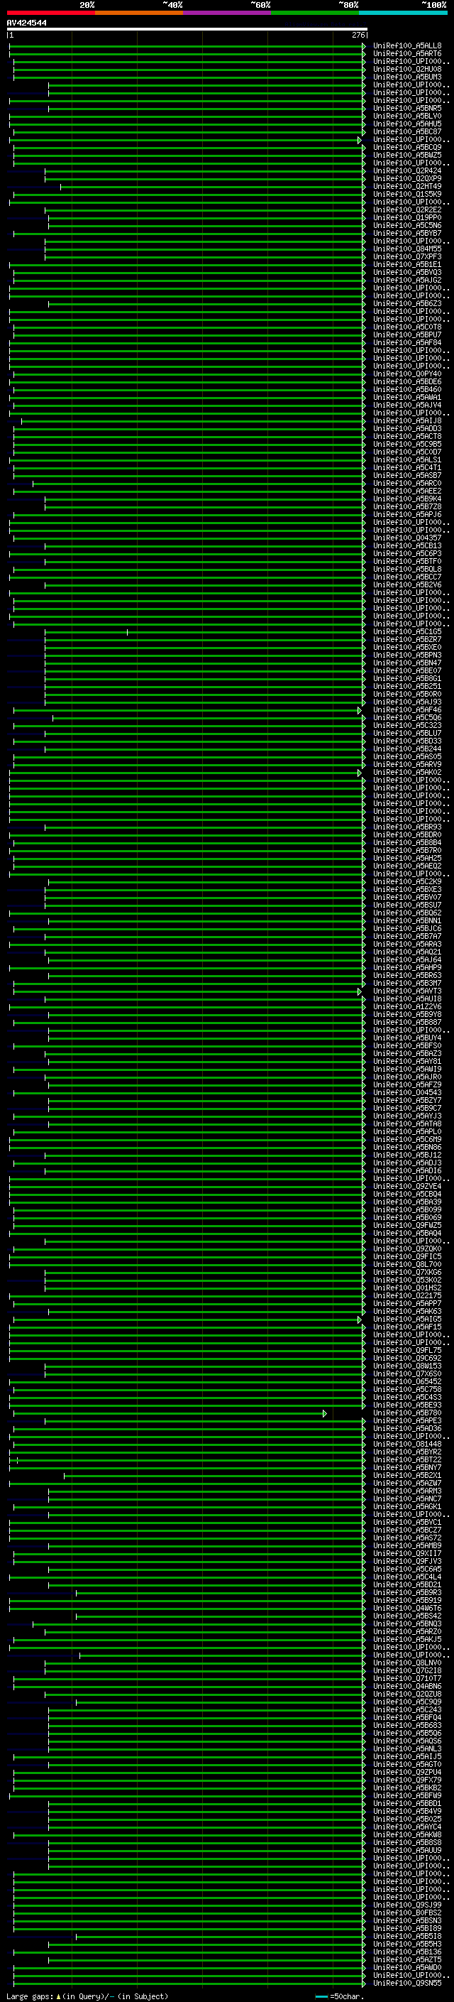Open hit UniRef100_A5ART6
Image resolution: width=454 pixels, height=2002 pixels.
point(407,54)
